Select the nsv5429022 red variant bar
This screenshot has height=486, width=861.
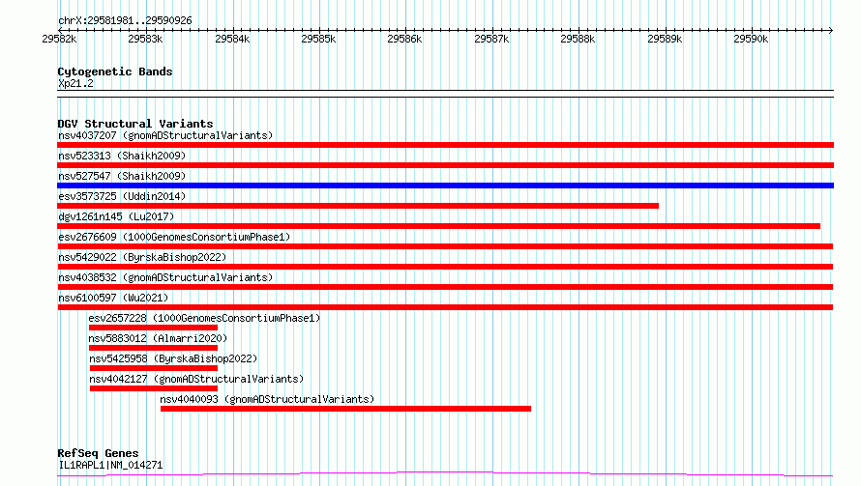445,267
